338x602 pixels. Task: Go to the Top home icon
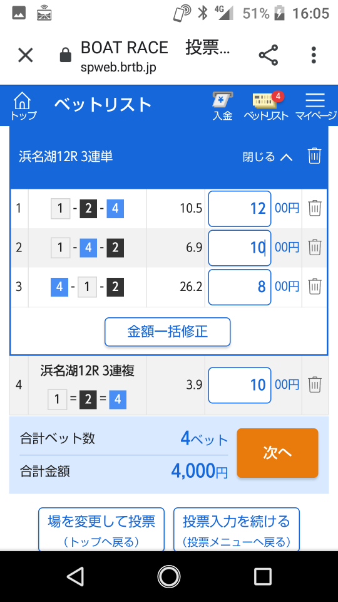click(23, 107)
